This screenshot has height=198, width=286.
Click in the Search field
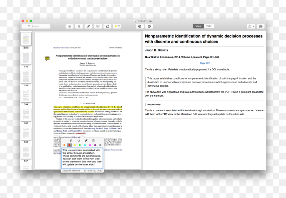pyautogui.click(x=36, y=27)
